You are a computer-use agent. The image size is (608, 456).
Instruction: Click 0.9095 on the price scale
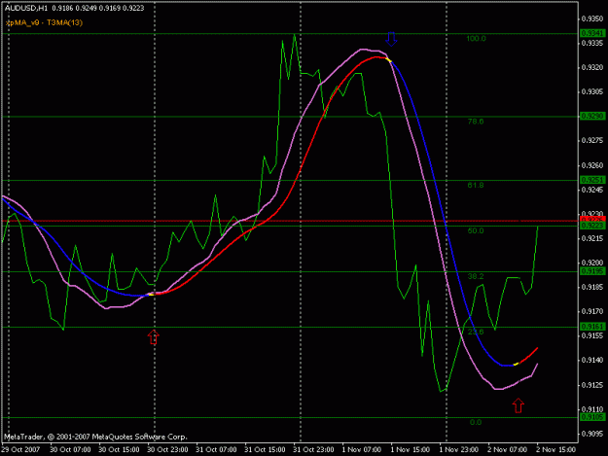pyautogui.click(x=592, y=434)
